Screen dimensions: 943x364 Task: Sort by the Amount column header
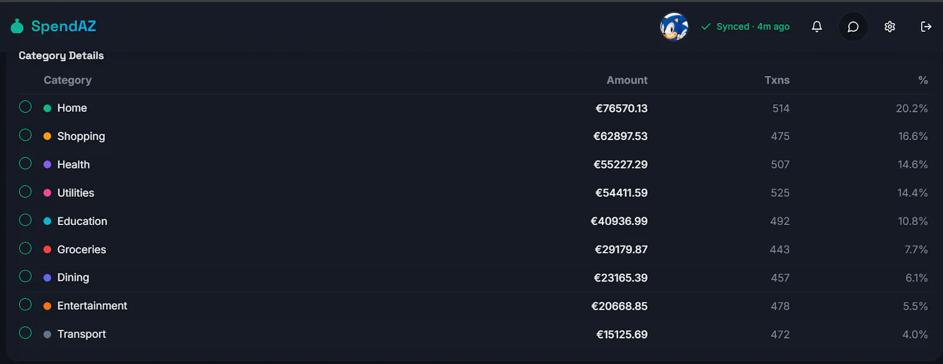click(627, 80)
